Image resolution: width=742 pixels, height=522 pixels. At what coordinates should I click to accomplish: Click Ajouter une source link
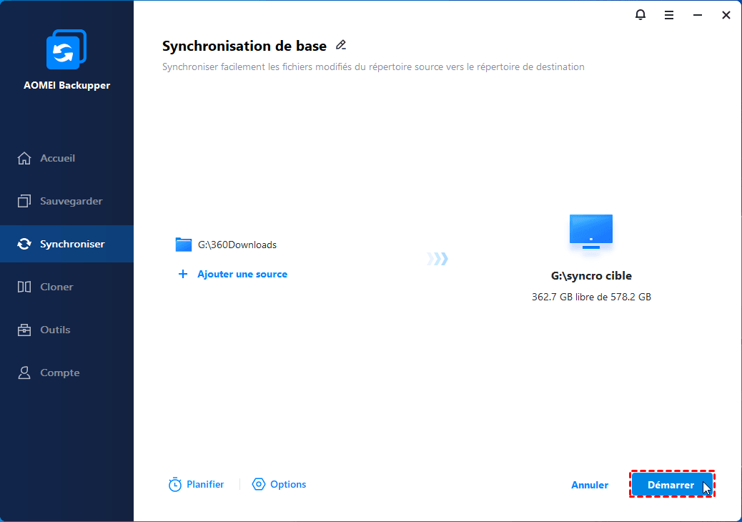tap(242, 274)
